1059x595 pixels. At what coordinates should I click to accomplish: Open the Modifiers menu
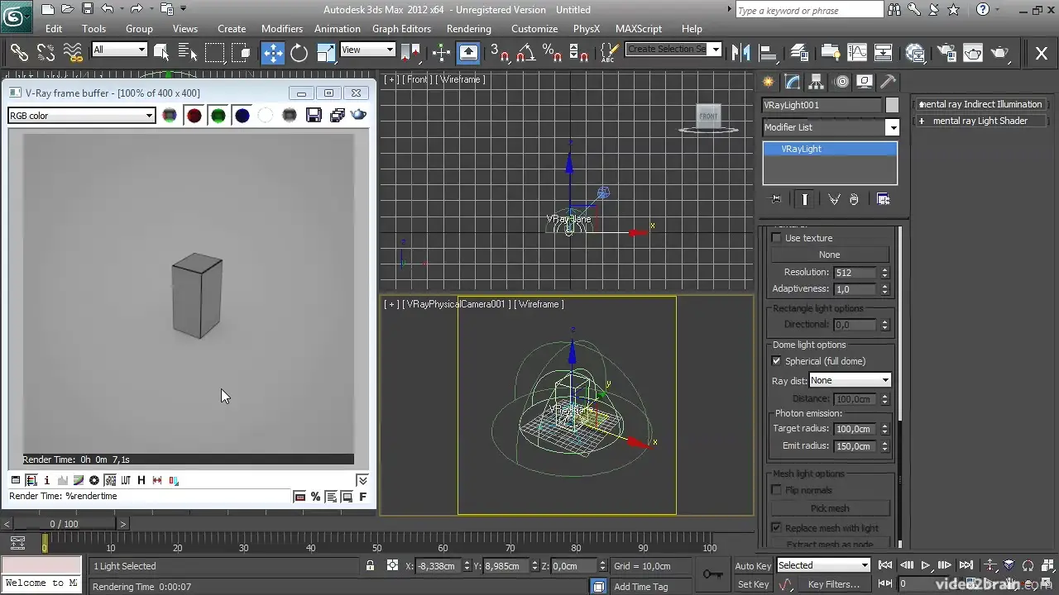point(282,29)
